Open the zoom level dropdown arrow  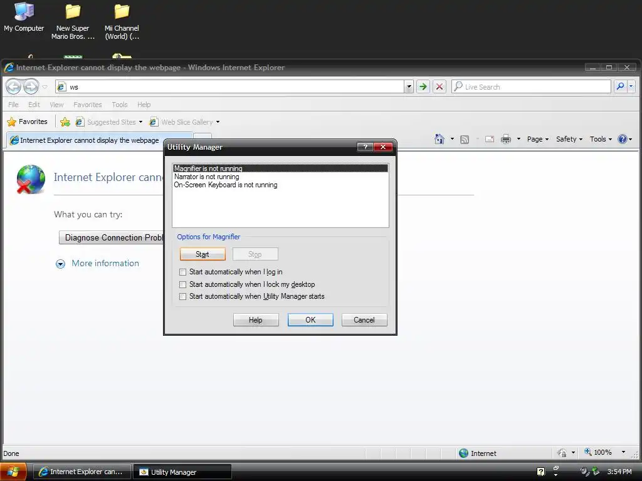(623, 452)
